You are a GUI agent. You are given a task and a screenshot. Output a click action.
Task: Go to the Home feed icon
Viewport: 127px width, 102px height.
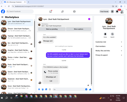(x=51, y=11)
